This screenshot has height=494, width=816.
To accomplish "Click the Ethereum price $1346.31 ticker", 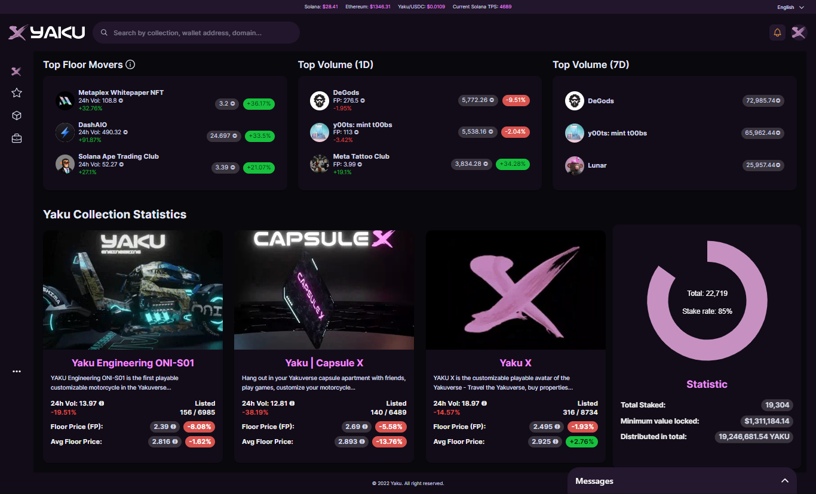I will [x=368, y=7].
